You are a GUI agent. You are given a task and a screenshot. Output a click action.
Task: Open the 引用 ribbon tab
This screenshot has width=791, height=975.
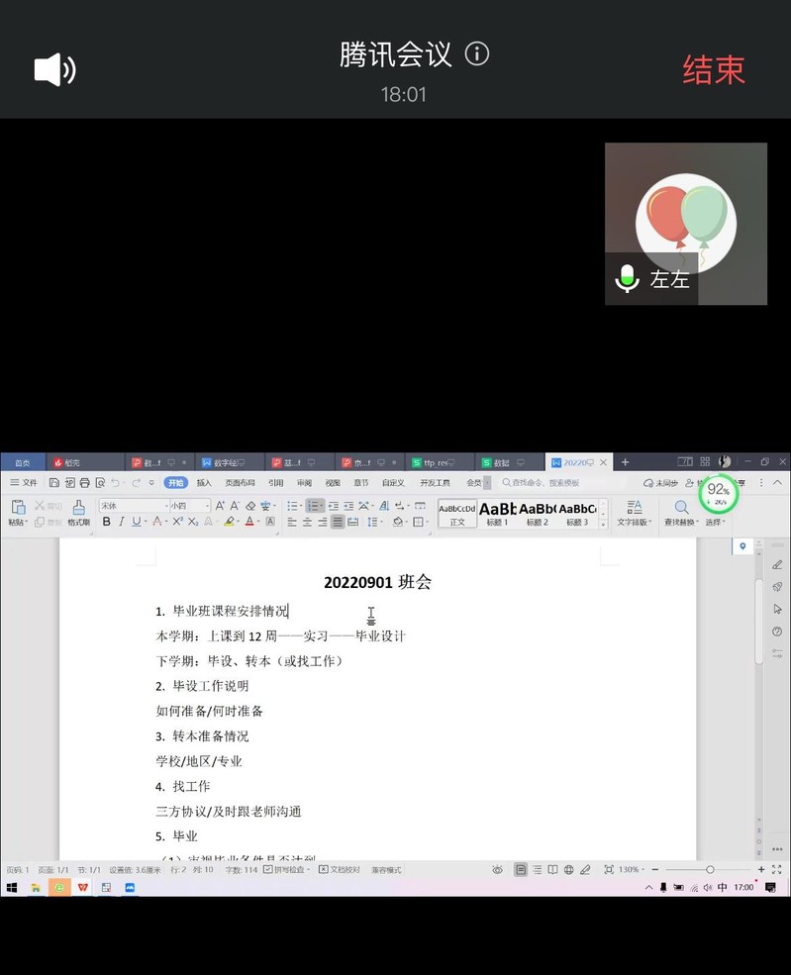click(x=275, y=482)
